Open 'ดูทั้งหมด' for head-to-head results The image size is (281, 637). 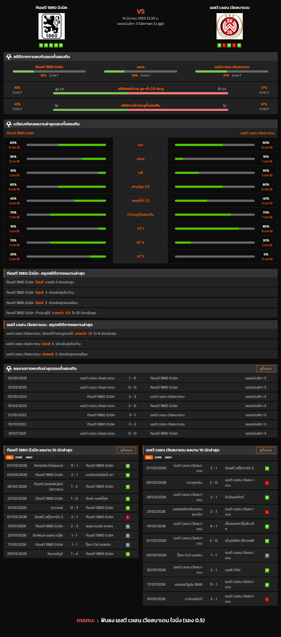265,369
